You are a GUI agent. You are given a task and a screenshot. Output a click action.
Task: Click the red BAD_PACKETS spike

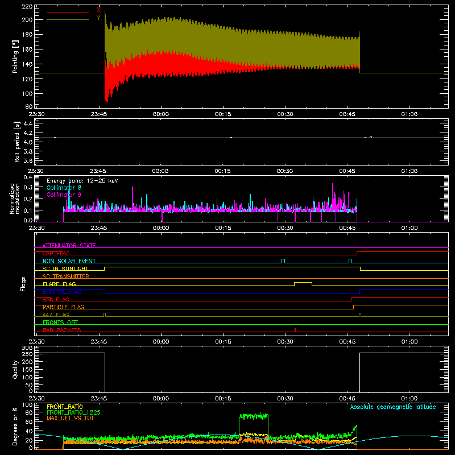pyautogui.click(x=295, y=330)
